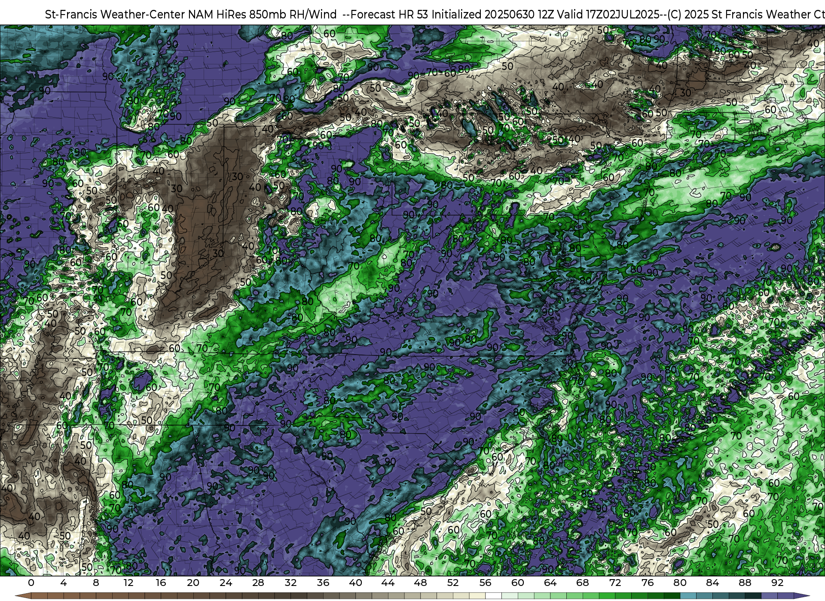The width and height of the screenshot is (825, 601).
Task: Click colorbar tick label '76'
Action: tap(648, 583)
